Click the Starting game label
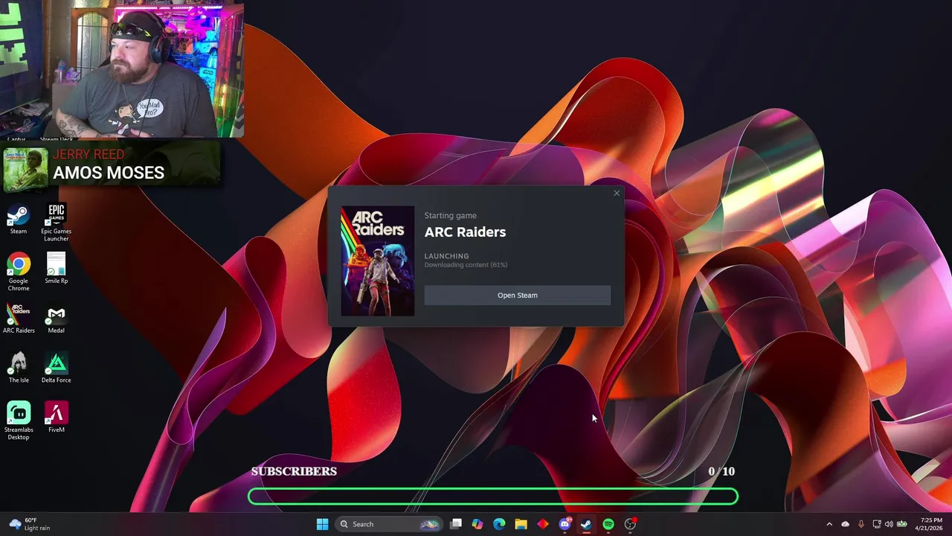Viewport: 952px width, 536px height. click(450, 216)
